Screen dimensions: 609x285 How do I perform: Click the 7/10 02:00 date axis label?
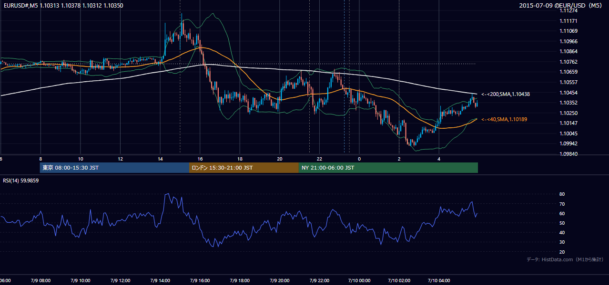coord(399,280)
